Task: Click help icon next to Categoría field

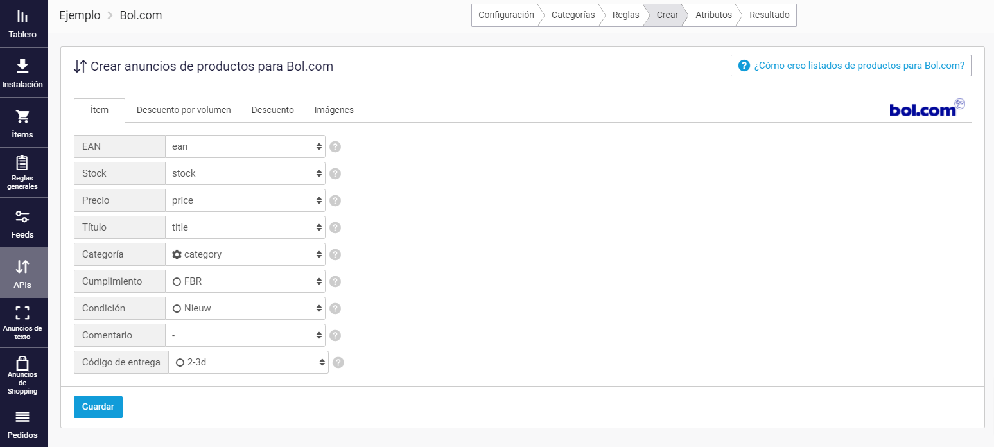Action: click(335, 254)
